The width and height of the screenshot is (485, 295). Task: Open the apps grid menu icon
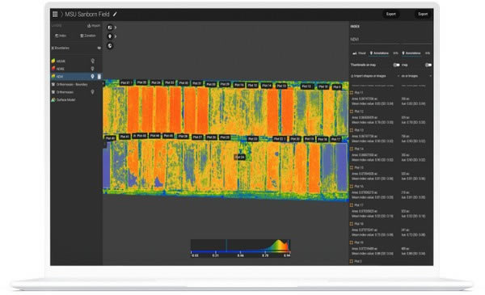coord(55,14)
